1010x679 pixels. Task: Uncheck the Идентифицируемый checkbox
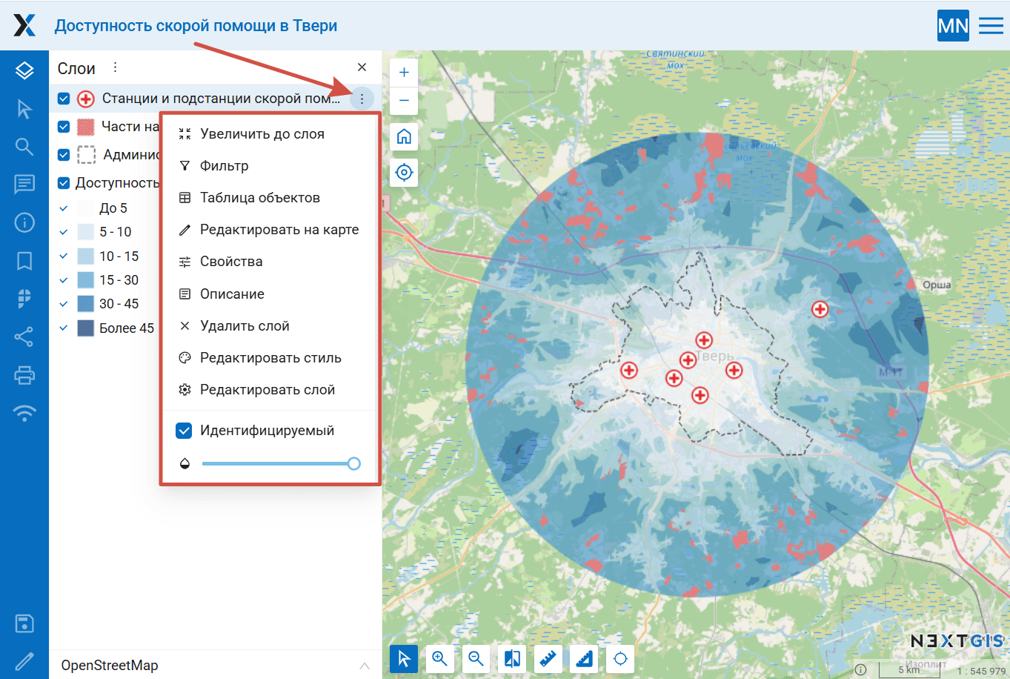(x=184, y=431)
